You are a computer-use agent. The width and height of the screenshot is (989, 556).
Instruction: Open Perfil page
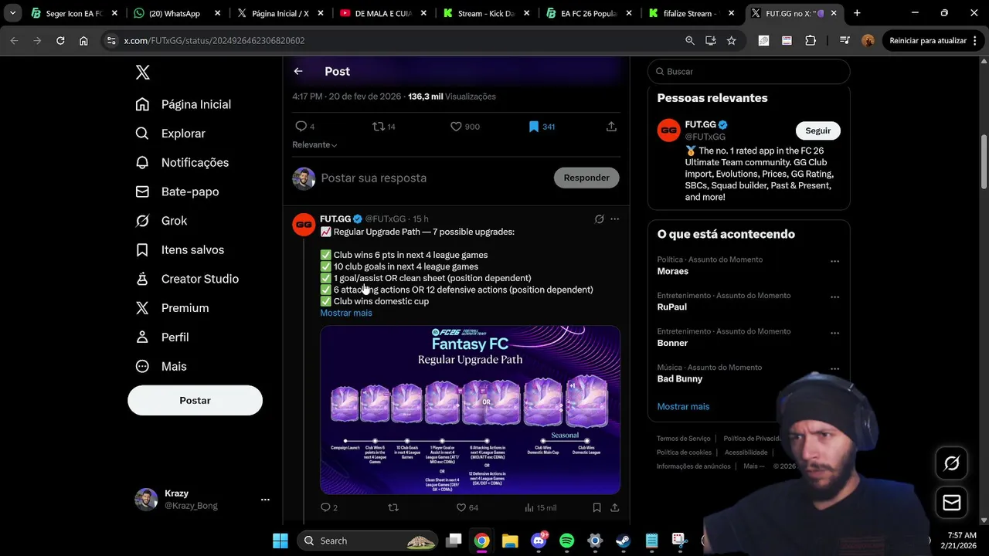[162, 337]
